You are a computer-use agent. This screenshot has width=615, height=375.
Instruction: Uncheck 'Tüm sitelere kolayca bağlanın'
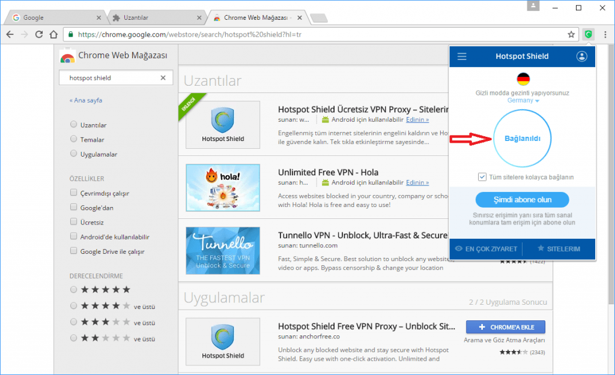(482, 176)
